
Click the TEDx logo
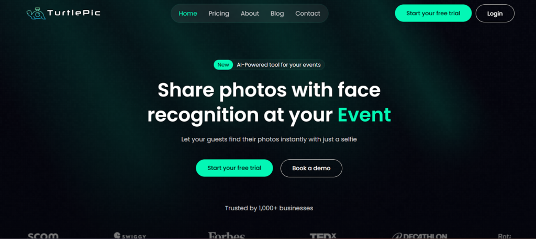pyautogui.click(x=323, y=235)
